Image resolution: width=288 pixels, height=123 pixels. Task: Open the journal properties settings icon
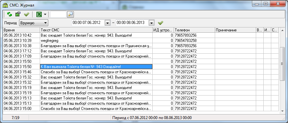tap(18, 14)
